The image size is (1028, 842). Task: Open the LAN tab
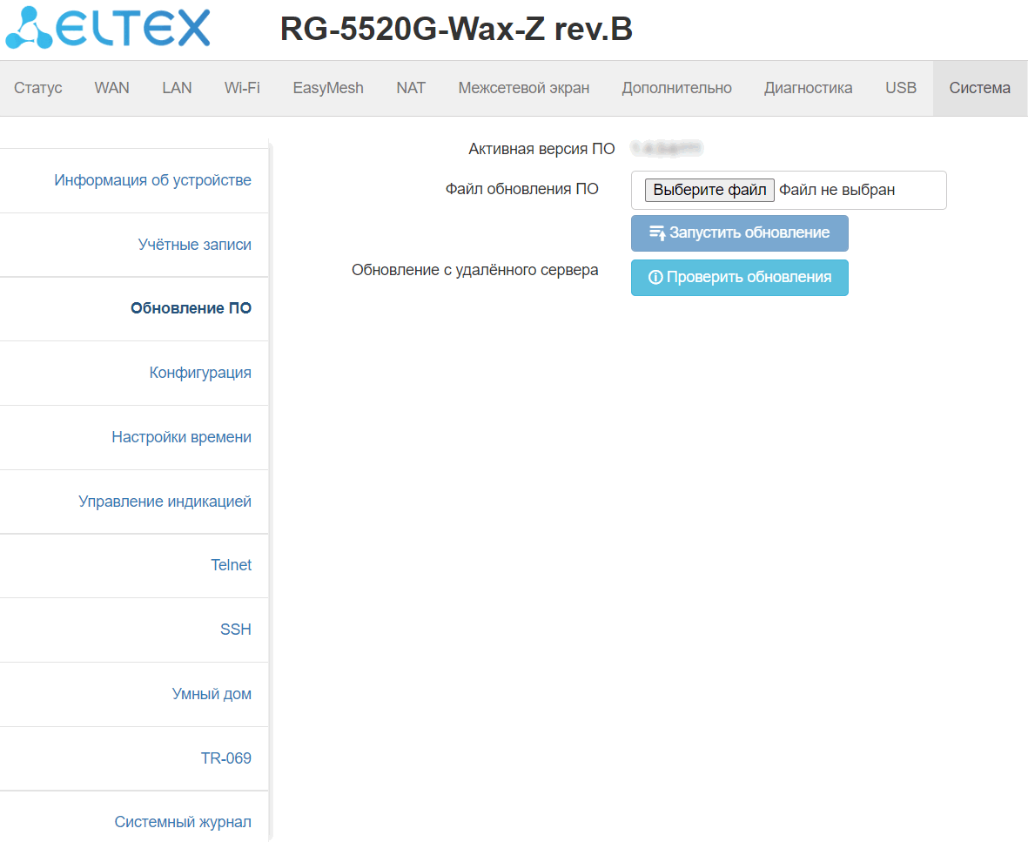tap(177, 88)
